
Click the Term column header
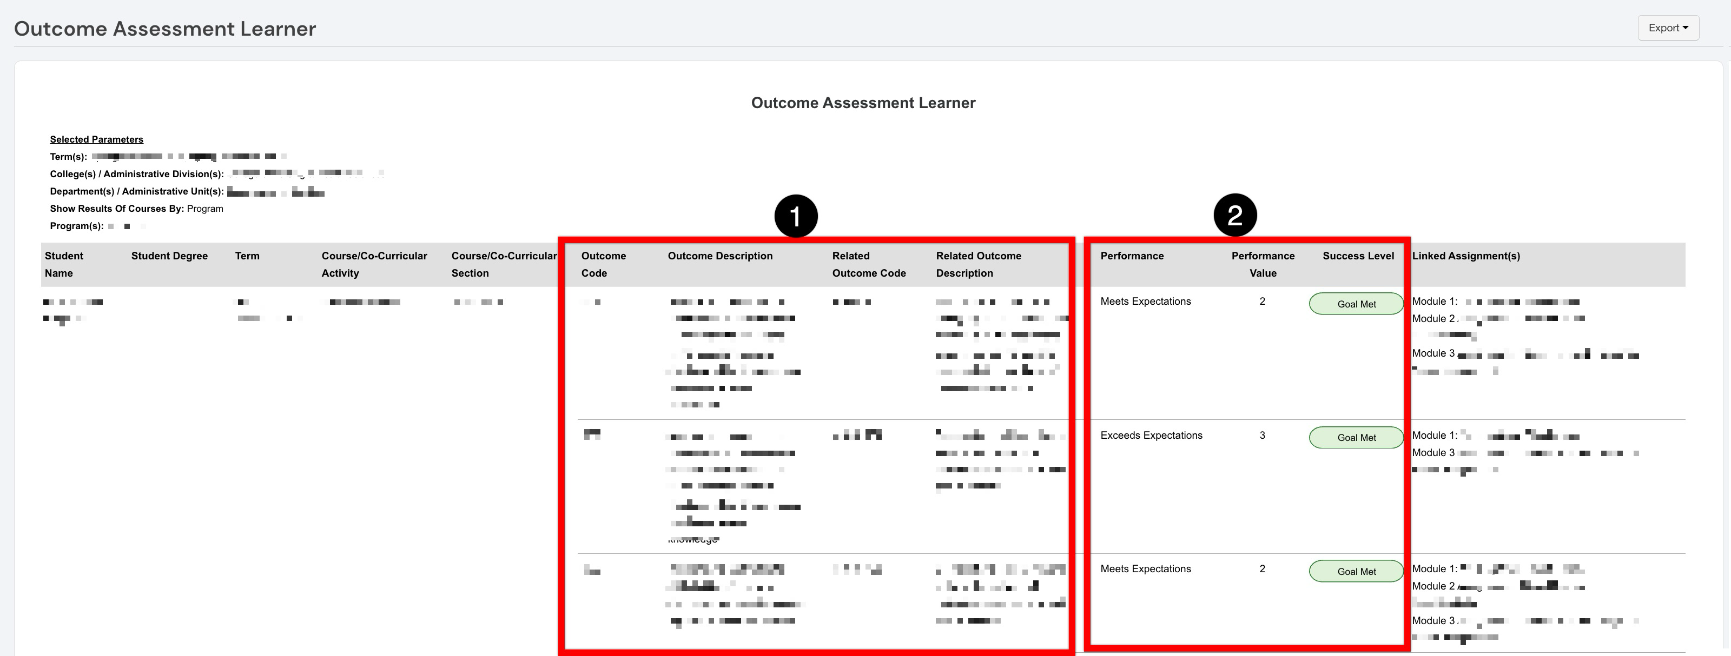[247, 256]
